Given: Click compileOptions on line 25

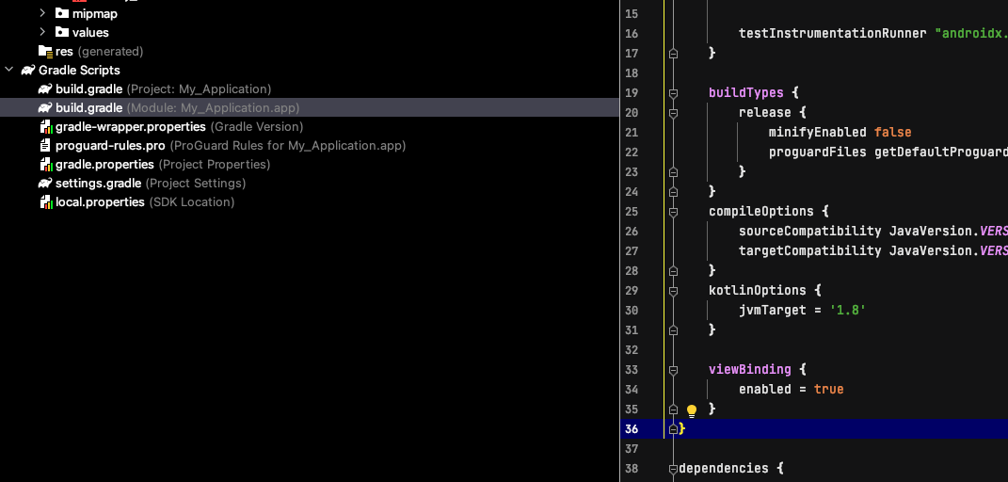Looking at the screenshot, I should pyautogui.click(x=761, y=212).
